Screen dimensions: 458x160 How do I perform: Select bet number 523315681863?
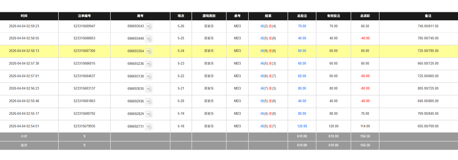(84, 101)
